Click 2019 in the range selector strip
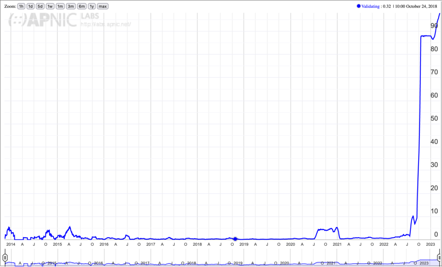Viewport: 442px width, 267px height. click(x=238, y=263)
